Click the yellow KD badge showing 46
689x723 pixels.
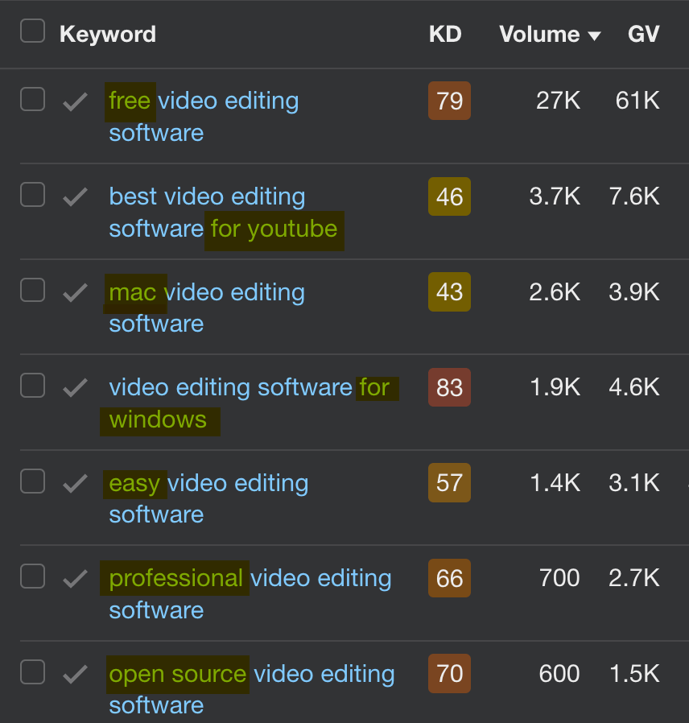pos(449,196)
